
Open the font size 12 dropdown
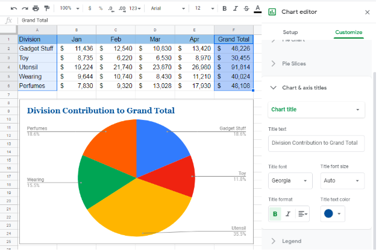pyautogui.click(x=204, y=8)
